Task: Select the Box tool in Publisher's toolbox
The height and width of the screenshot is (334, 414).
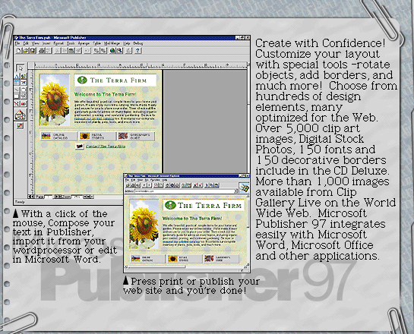Action: coord(17,96)
